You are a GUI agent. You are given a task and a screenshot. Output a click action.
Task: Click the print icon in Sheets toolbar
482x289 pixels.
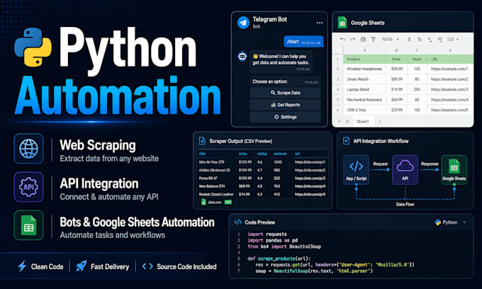[x=363, y=39]
